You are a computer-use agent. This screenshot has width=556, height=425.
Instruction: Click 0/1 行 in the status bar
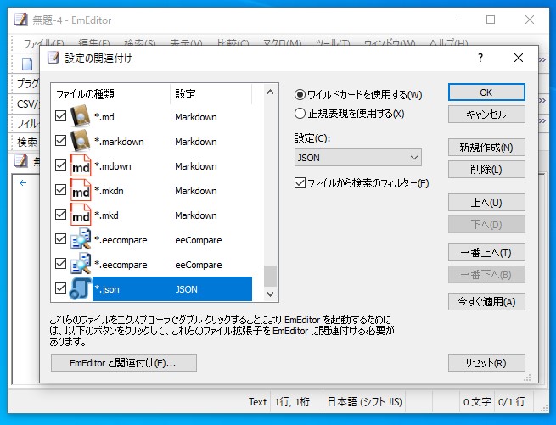(x=511, y=401)
